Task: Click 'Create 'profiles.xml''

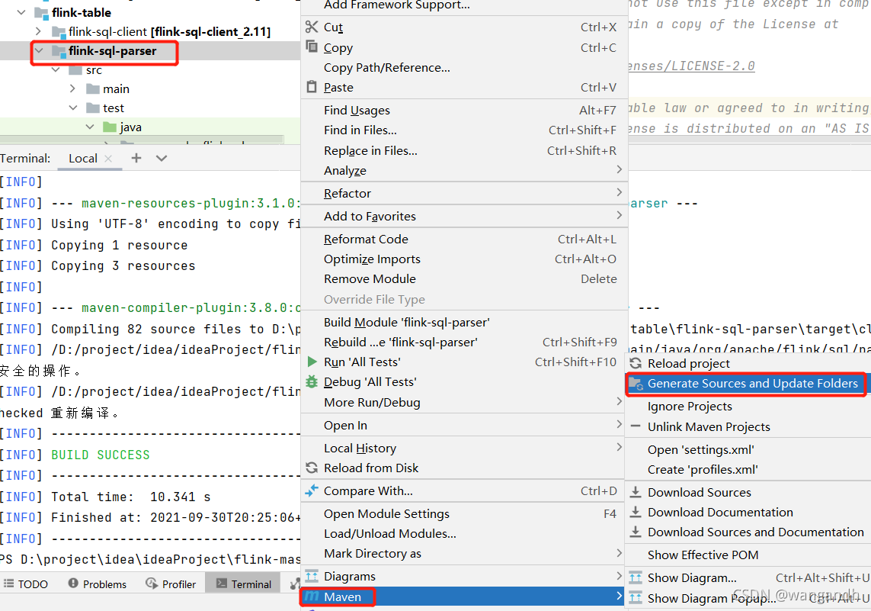Action: [698, 469]
